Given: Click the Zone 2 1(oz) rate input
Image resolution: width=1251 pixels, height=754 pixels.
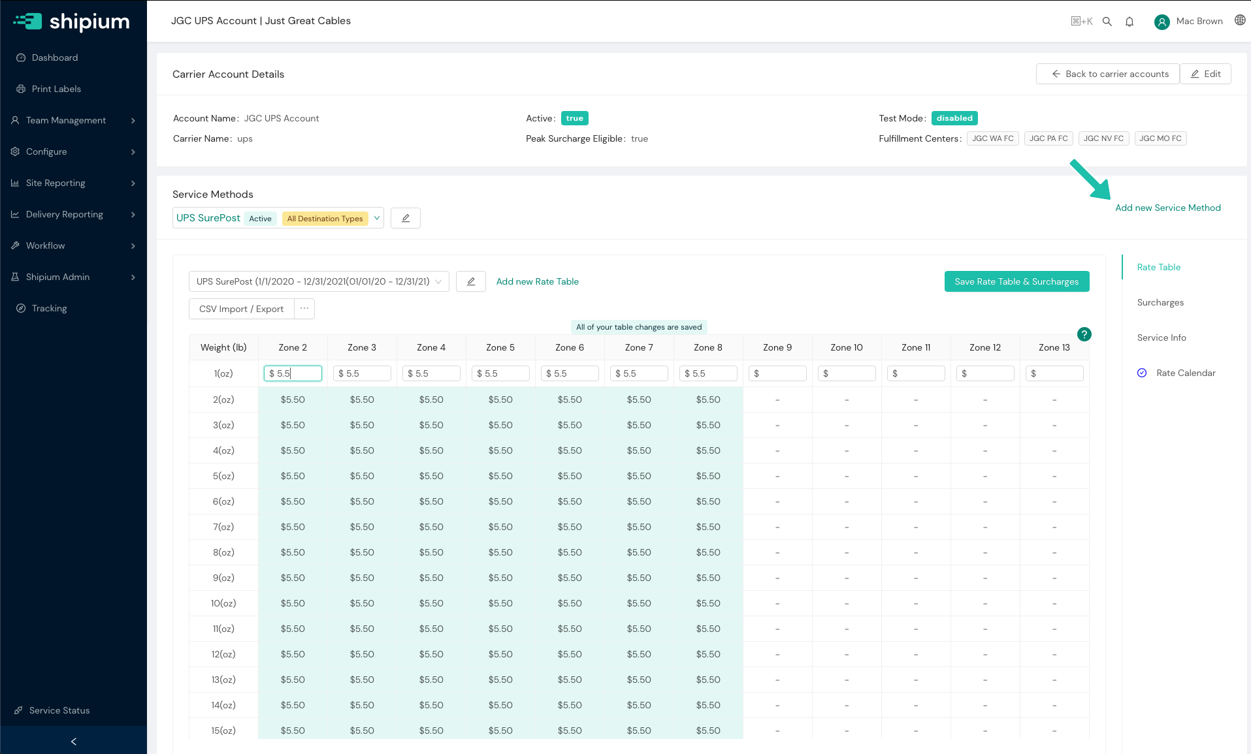Looking at the screenshot, I should coord(293,373).
